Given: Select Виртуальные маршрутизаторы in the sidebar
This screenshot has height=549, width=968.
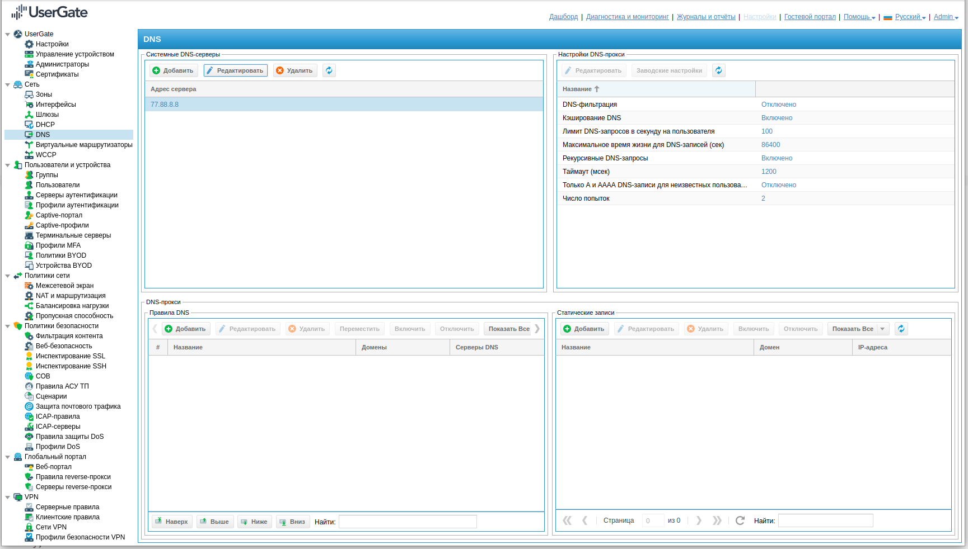Looking at the screenshot, I should pos(84,144).
